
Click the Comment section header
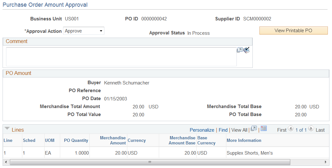(128, 41)
